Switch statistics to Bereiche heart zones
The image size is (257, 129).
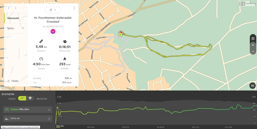click(x=30, y=98)
